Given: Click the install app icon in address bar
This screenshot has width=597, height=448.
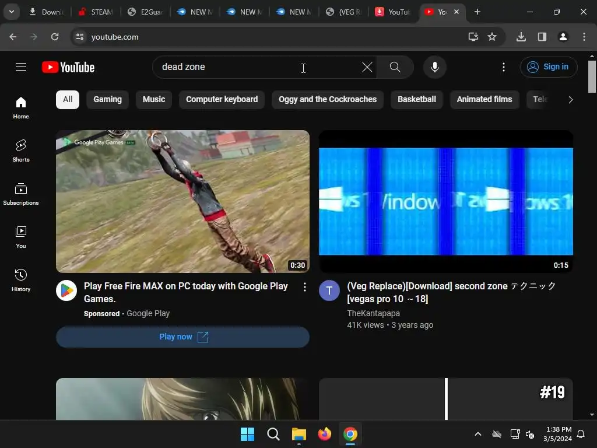Looking at the screenshot, I should coord(473,37).
